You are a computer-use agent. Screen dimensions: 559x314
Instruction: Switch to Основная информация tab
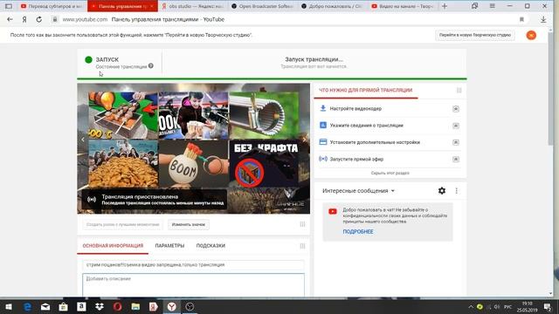pos(113,246)
